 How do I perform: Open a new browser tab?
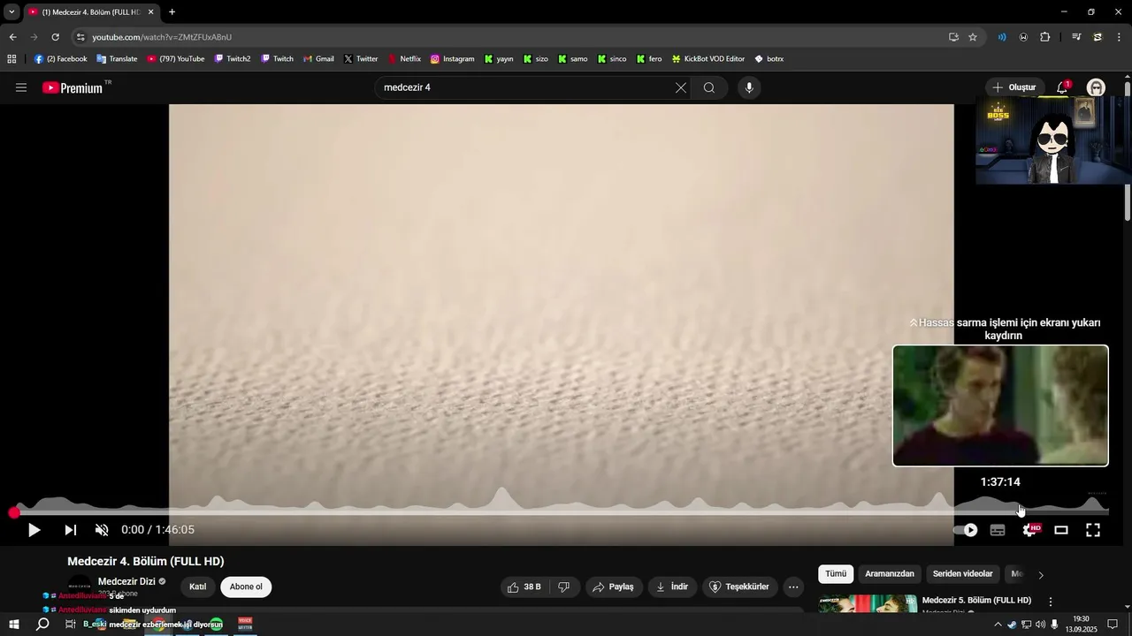coord(172,12)
